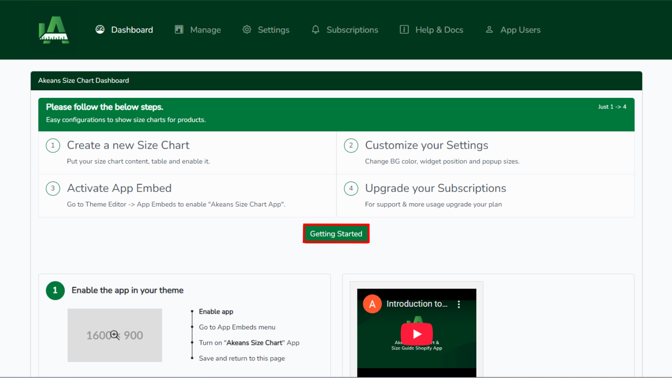
Task: Click the 'Just 1 -> 4' label
Action: tap(612, 107)
